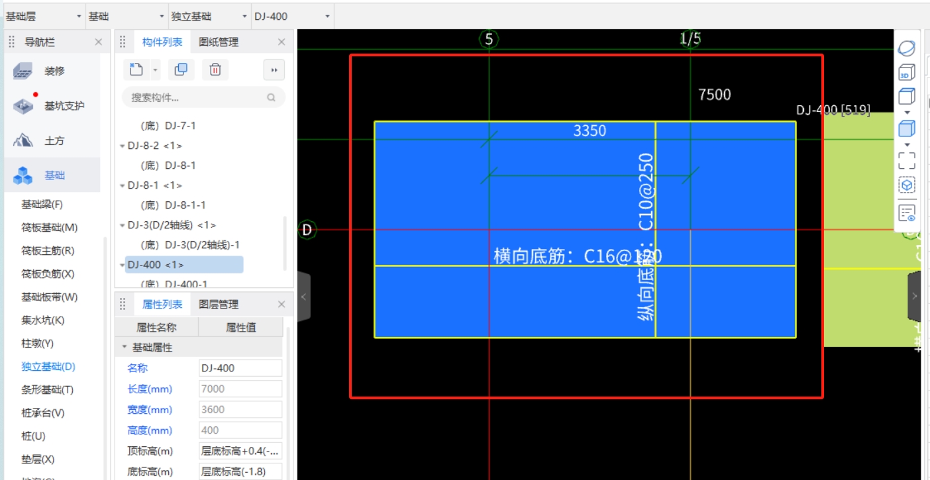
Task: Click the copy component icon
Action: click(x=181, y=70)
